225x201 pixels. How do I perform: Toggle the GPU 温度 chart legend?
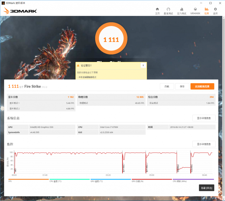pyautogui.click(x=111, y=180)
